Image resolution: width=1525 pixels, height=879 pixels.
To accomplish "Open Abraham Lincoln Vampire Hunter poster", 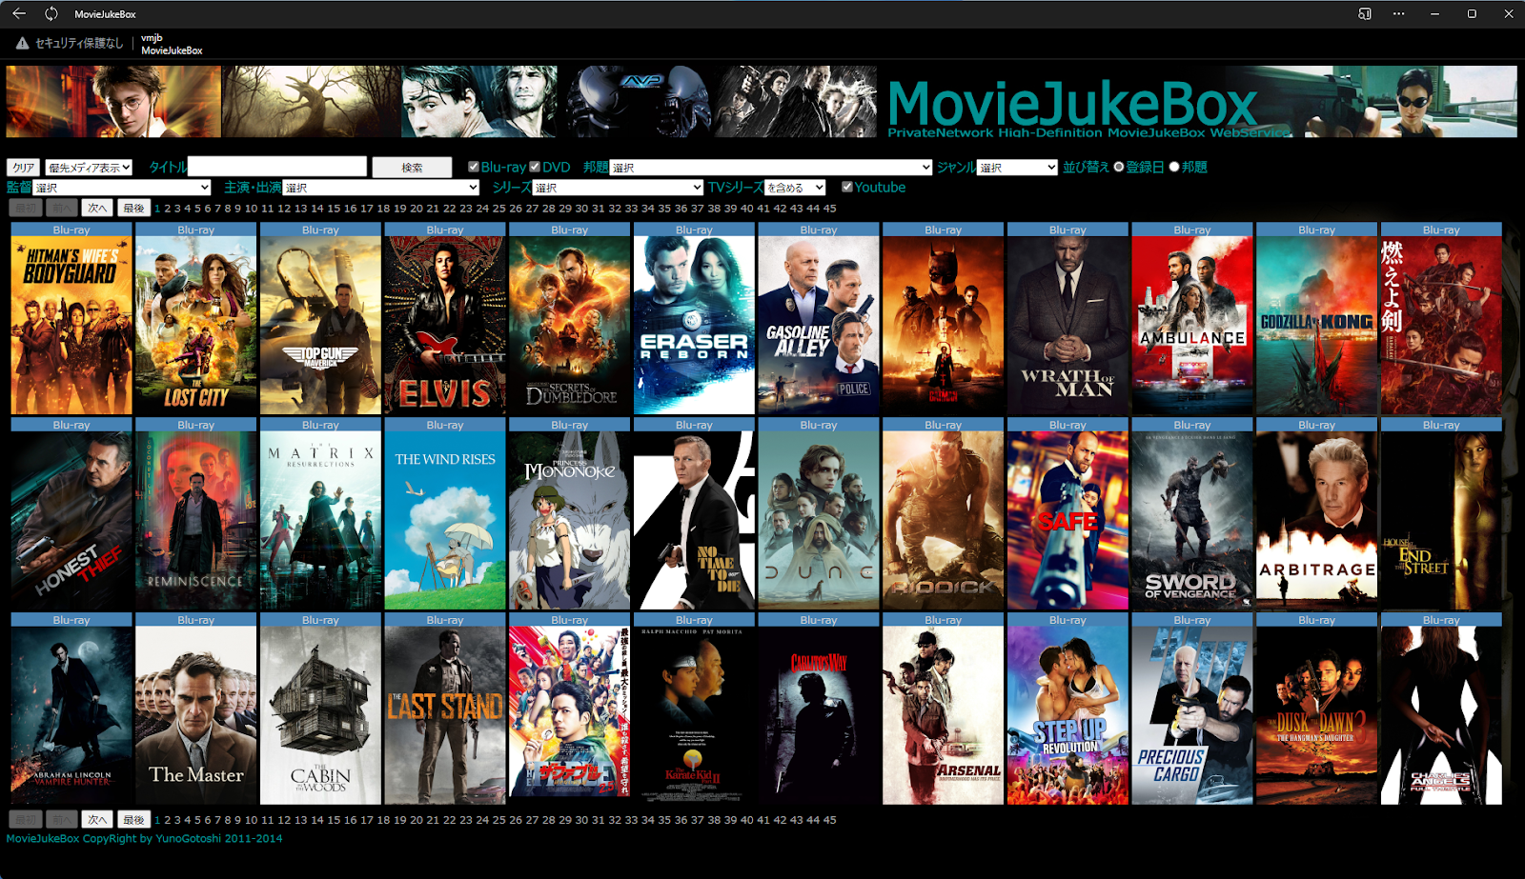I will 71,715.
